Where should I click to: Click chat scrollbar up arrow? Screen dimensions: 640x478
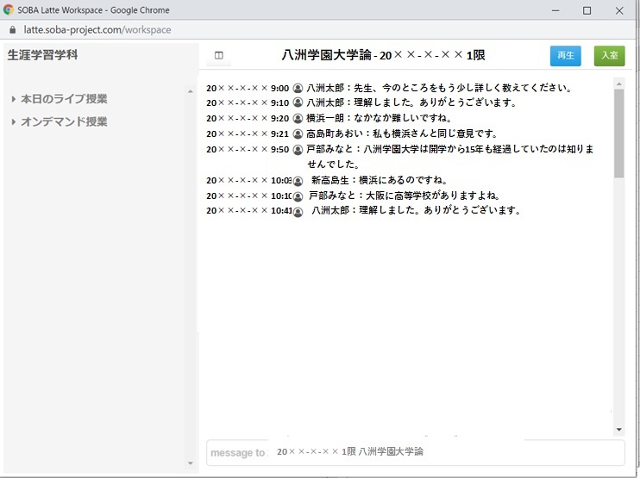(618, 84)
